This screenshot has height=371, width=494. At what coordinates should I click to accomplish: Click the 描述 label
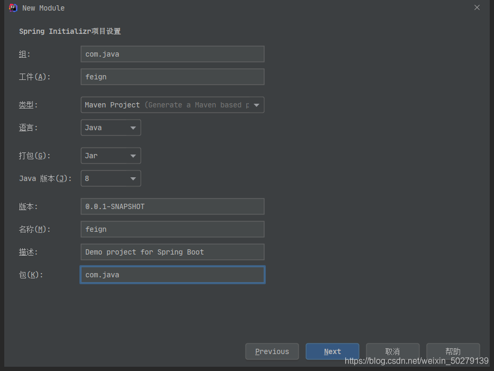28,252
